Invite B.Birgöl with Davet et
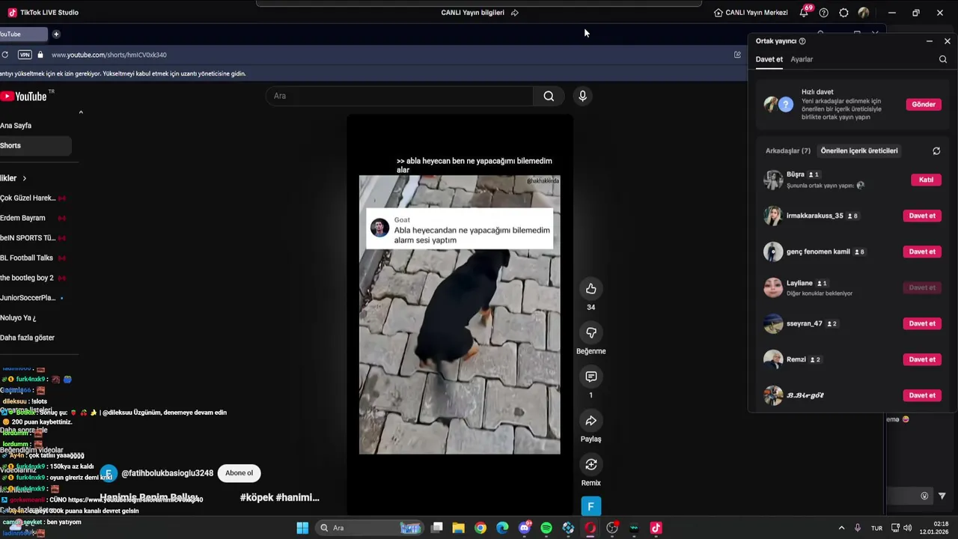Viewport: 958px width, 539px height. [922, 395]
